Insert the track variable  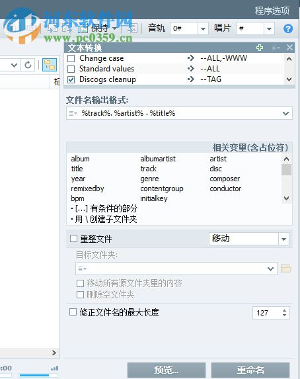pos(149,169)
